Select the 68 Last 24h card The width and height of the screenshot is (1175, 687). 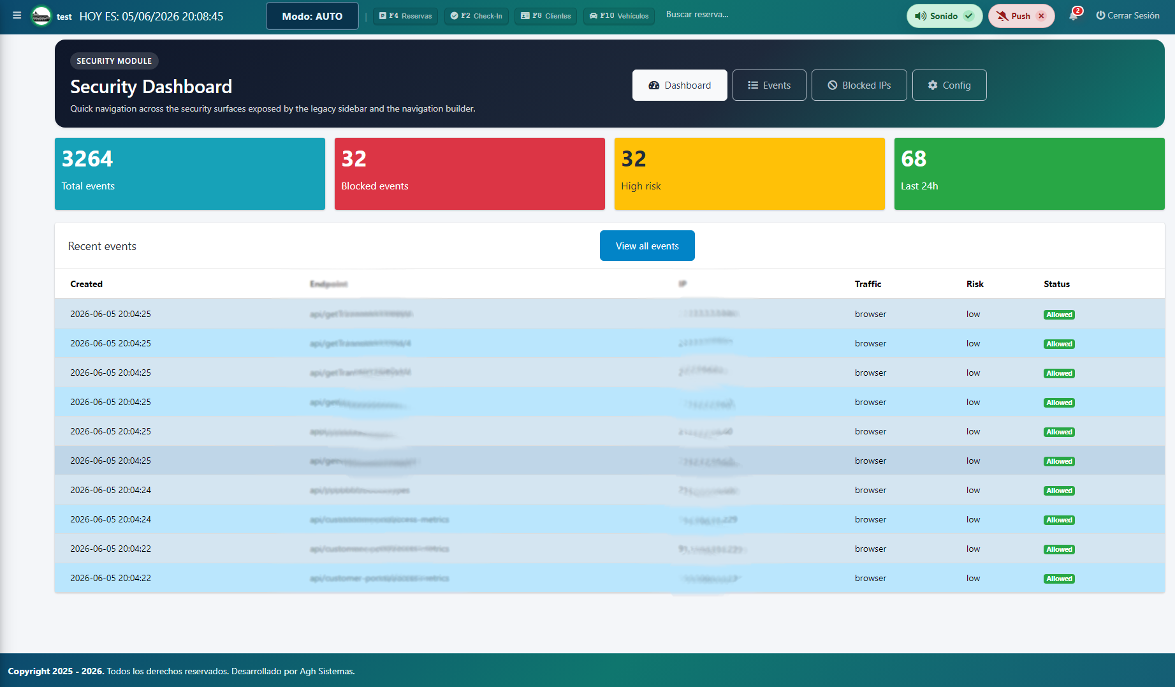[1030, 174]
